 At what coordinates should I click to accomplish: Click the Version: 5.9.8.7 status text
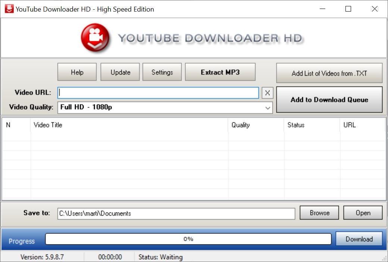tap(42, 257)
